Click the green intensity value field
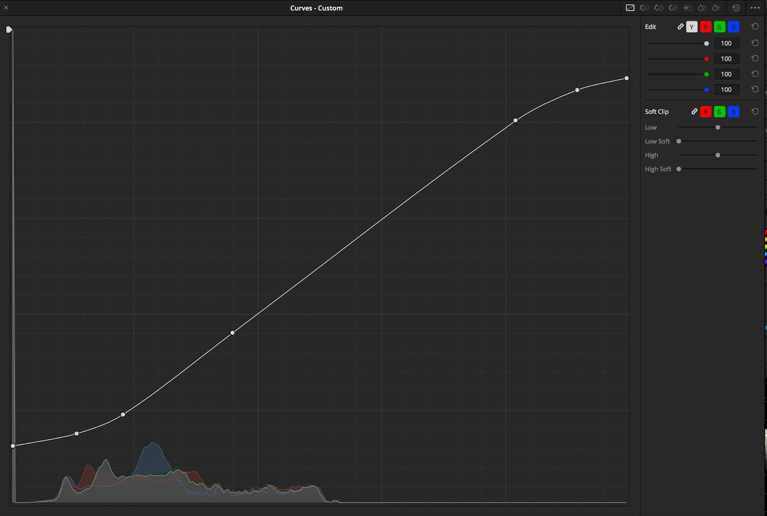 [726, 74]
